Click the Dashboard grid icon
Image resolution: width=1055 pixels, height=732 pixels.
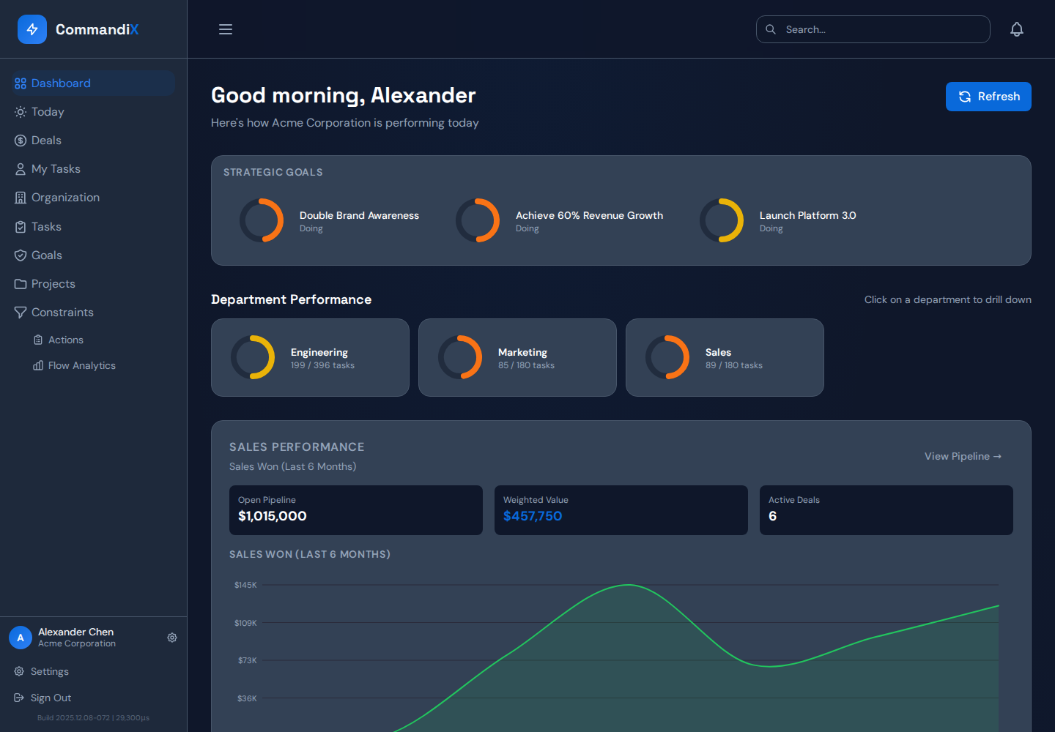(21, 83)
